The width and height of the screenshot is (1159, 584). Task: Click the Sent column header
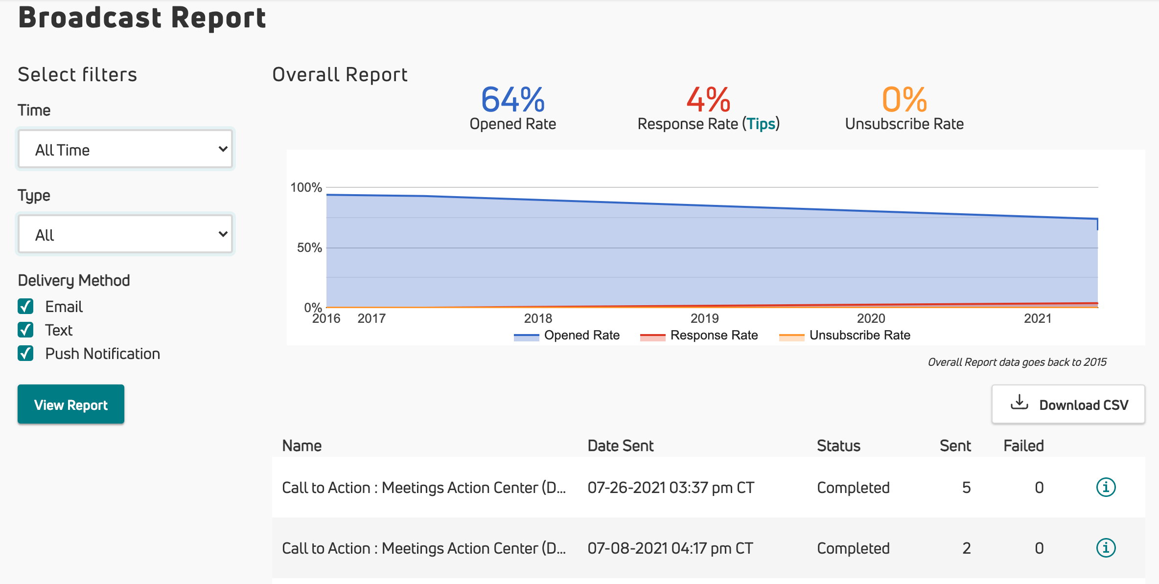[955, 446]
